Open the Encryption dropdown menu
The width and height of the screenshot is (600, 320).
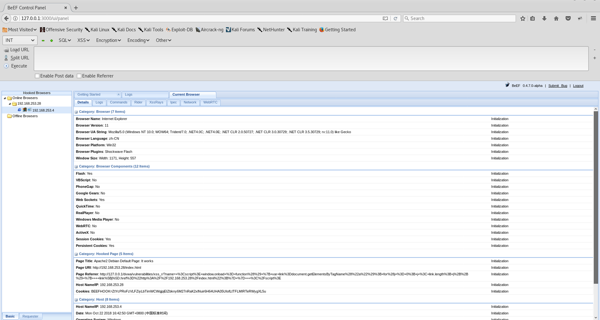click(108, 40)
